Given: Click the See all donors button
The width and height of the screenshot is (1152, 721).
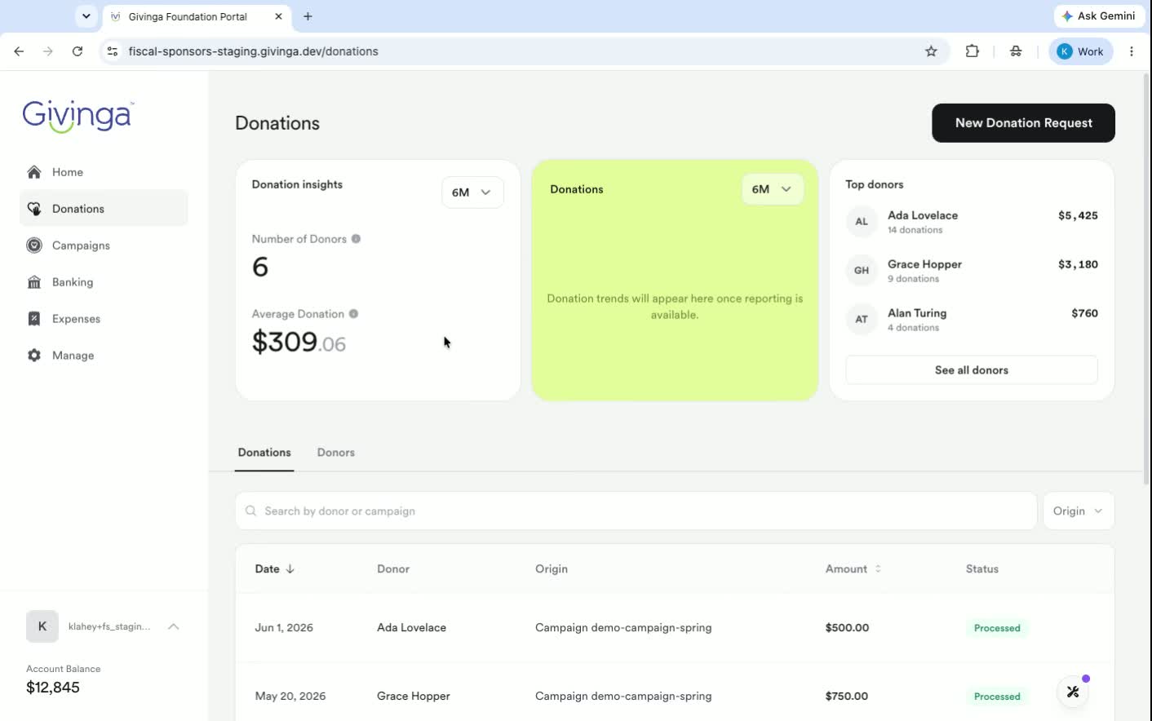Looking at the screenshot, I should [972, 370].
